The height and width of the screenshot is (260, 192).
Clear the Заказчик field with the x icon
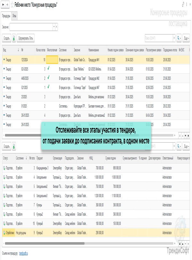57,27
